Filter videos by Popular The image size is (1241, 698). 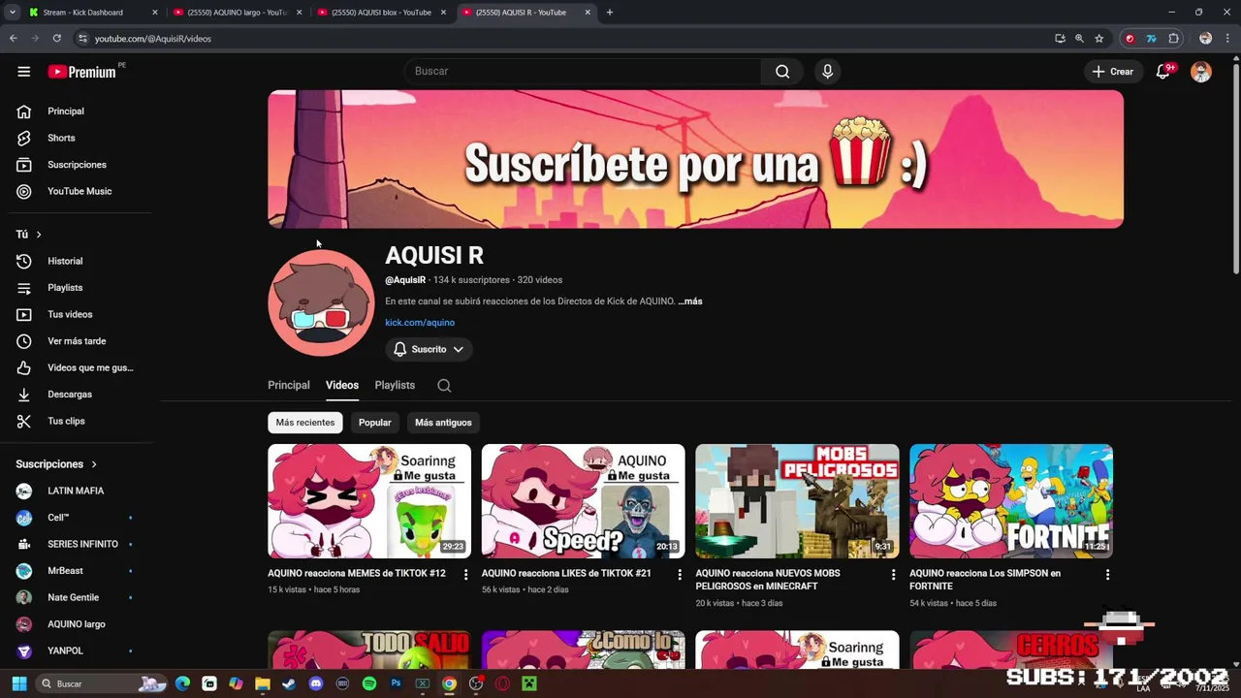(x=375, y=423)
